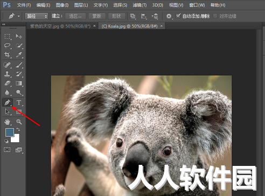Open the 滤镜(T) menu

140,5
